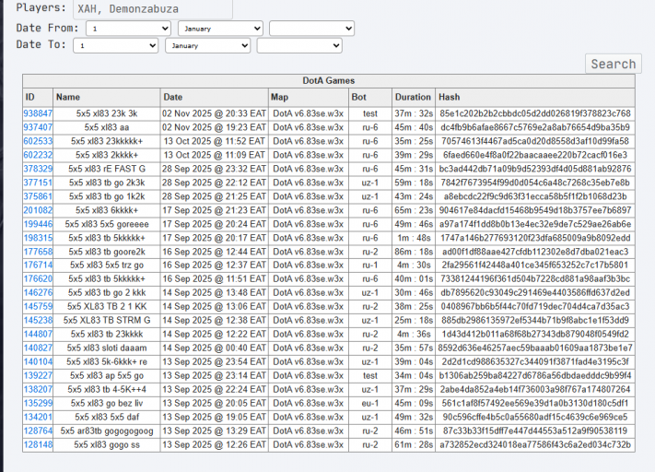Click the Duration column header
Screen dimensions: 655x472
[414, 97]
